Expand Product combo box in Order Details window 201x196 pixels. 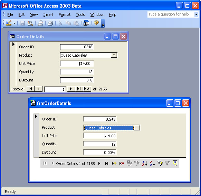pyautogui.click(x=114, y=55)
